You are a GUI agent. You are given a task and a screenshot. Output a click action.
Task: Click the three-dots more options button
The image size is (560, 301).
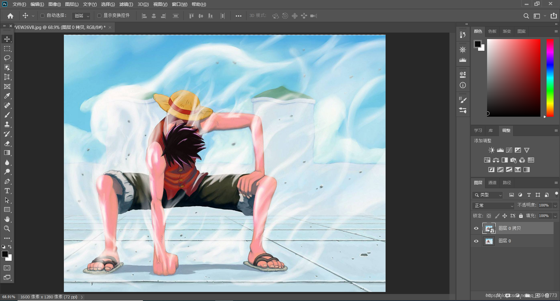coord(238,16)
